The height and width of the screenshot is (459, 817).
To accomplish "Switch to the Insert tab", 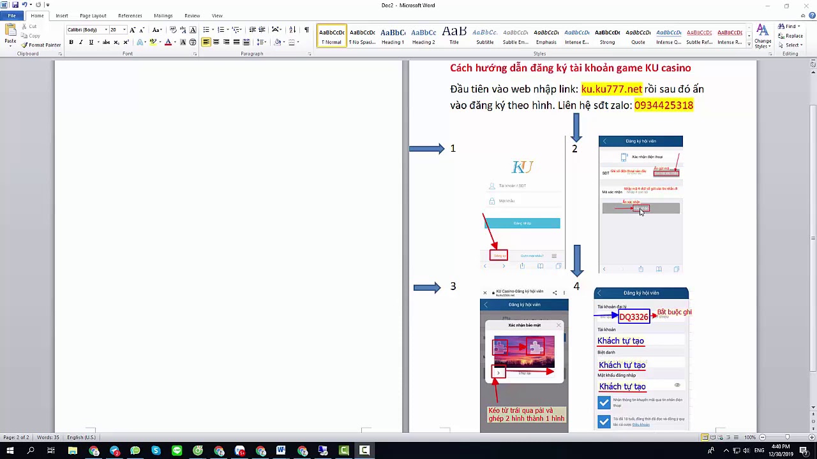I will [62, 15].
